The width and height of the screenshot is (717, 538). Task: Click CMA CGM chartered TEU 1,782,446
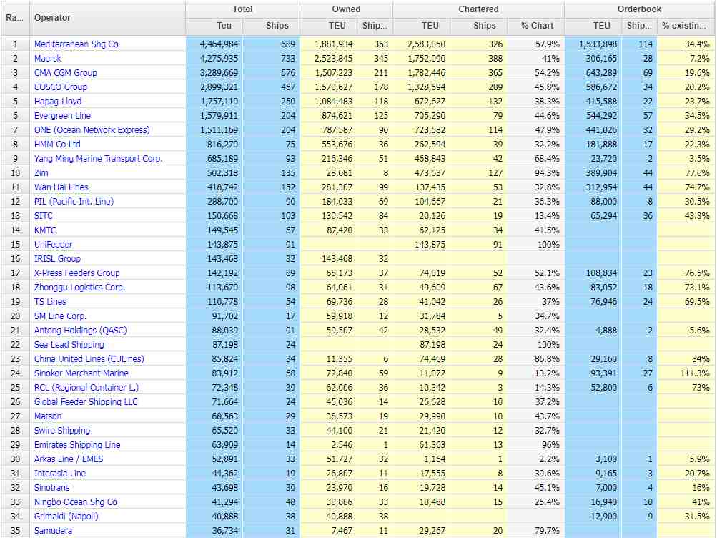pyautogui.click(x=426, y=73)
